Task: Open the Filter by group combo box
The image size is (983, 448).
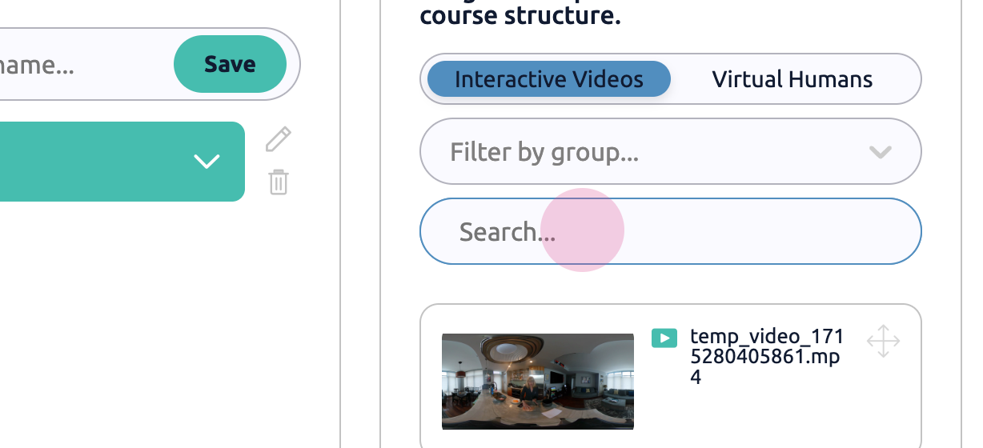Action: 671,151
